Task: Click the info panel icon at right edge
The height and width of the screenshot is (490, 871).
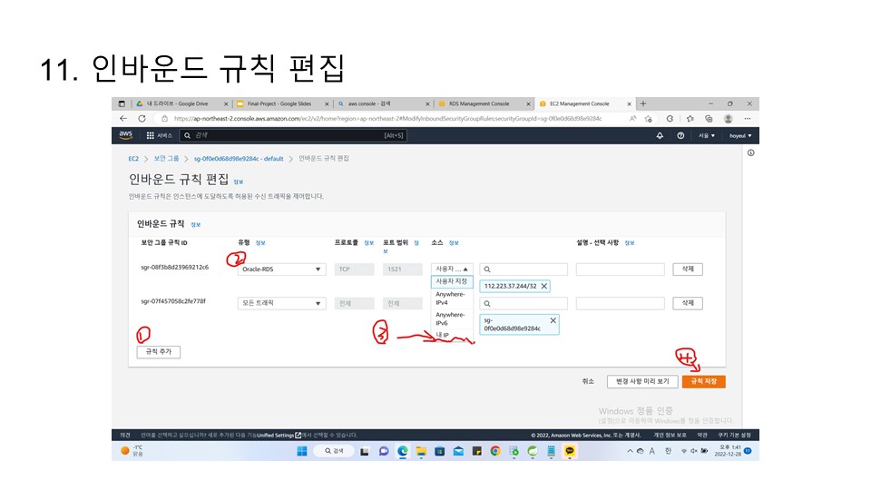Action: point(751,152)
